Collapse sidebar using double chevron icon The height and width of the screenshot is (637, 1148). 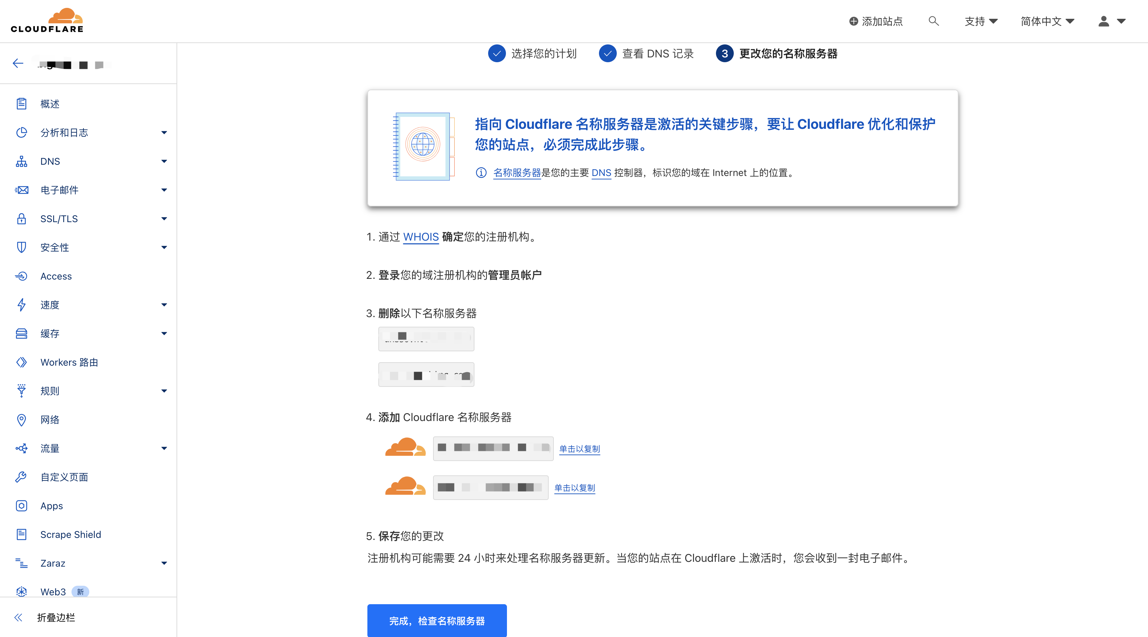point(18,618)
